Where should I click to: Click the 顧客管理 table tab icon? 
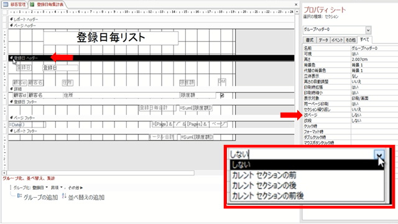click(x=6, y=4)
